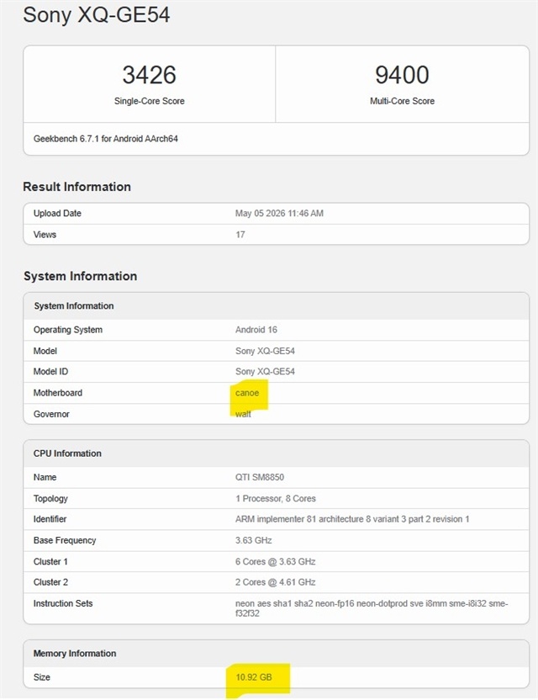Select the memory size 10.92 GB
538x700 pixels.
253,677
